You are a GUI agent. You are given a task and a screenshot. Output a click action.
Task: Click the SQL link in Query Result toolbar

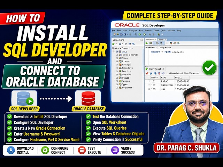click(x=163, y=73)
